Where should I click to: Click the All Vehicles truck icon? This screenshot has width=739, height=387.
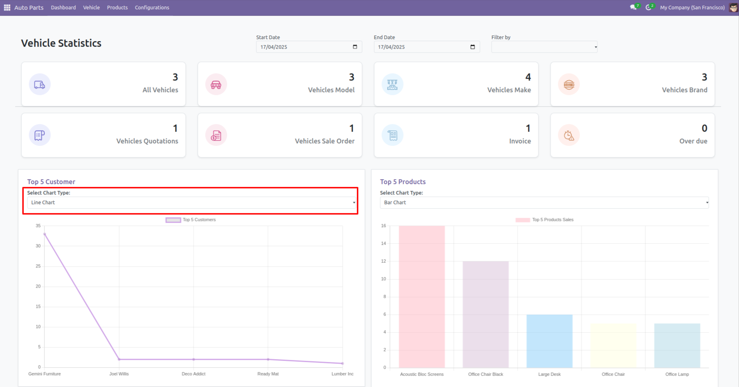point(40,85)
